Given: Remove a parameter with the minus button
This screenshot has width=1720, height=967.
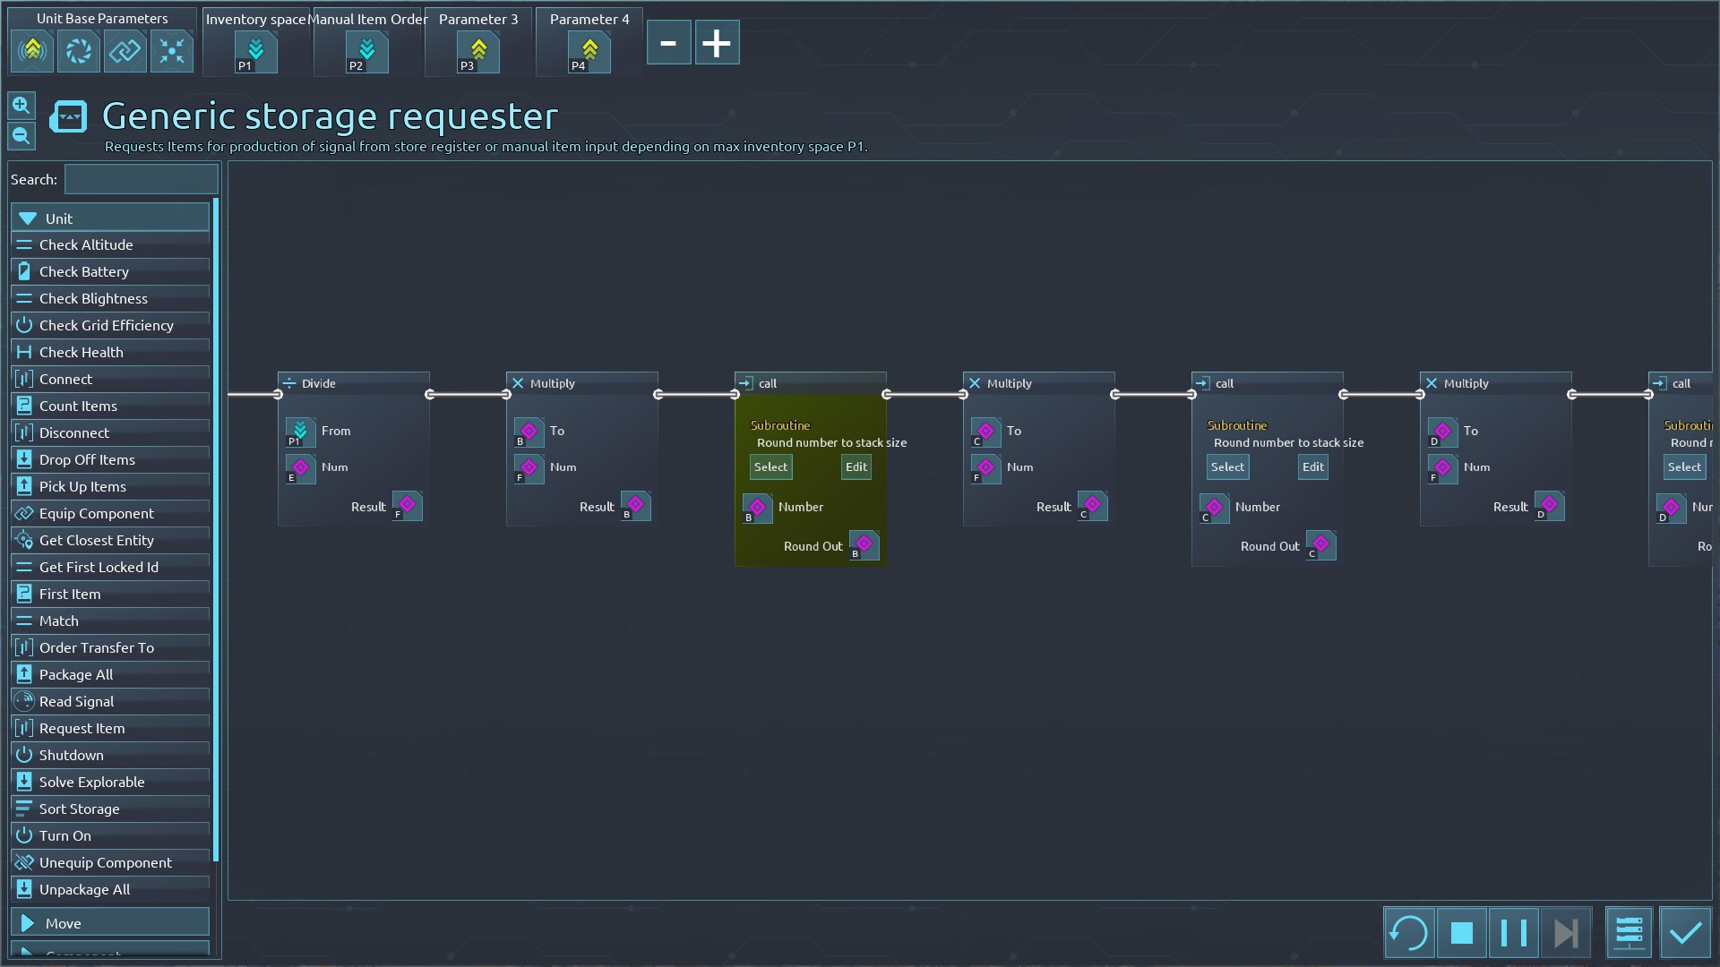Looking at the screenshot, I should pos(668,43).
